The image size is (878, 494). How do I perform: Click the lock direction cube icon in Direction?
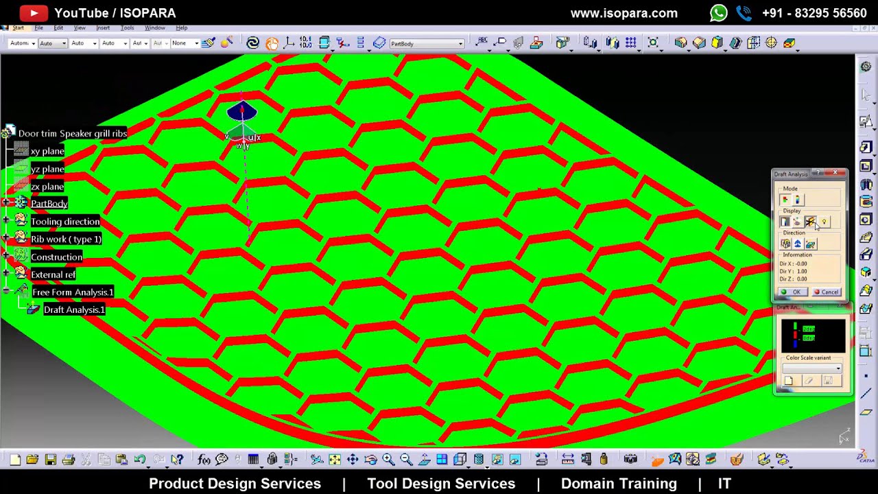785,244
